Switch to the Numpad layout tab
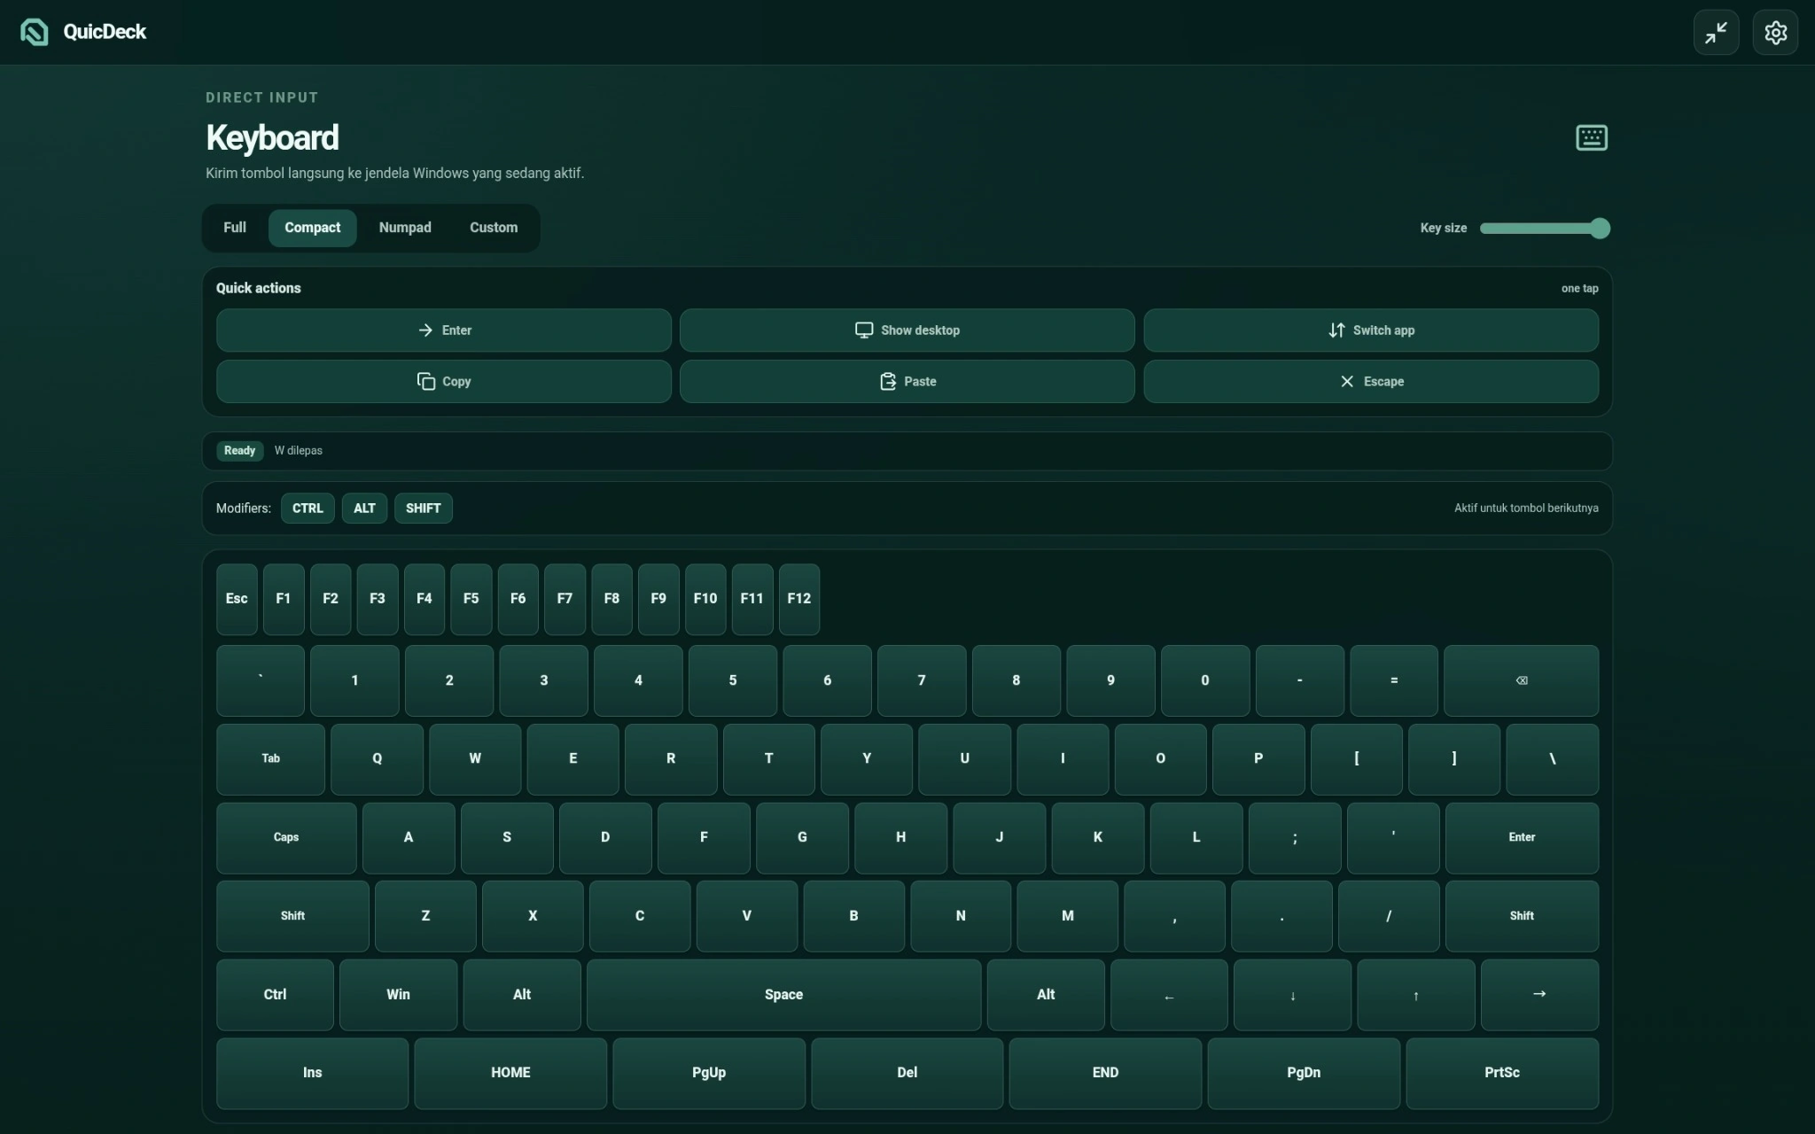1815x1134 pixels. (405, 228)
